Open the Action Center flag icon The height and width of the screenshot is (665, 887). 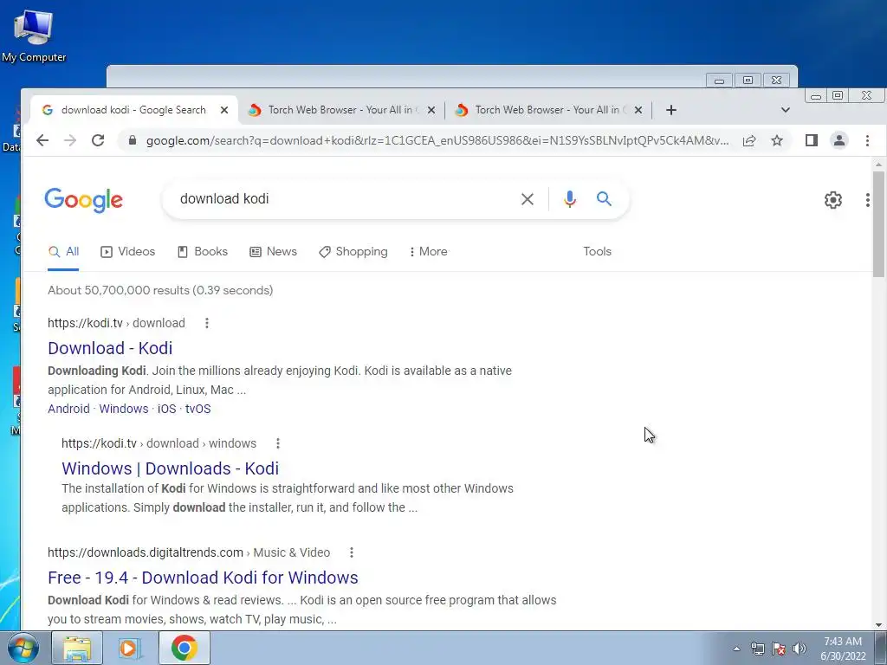(x=779, y=649)
